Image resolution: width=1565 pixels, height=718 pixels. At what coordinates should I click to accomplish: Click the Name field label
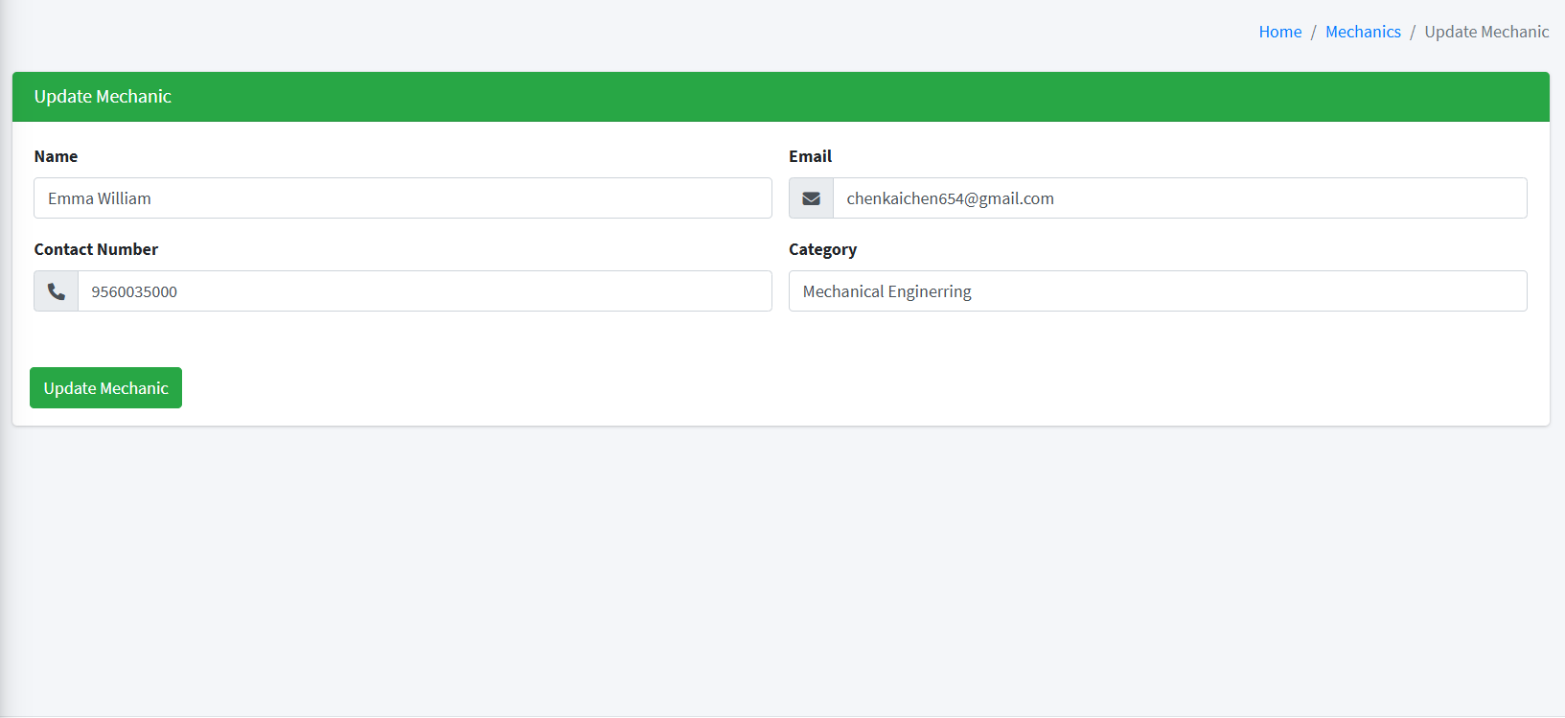56,156
